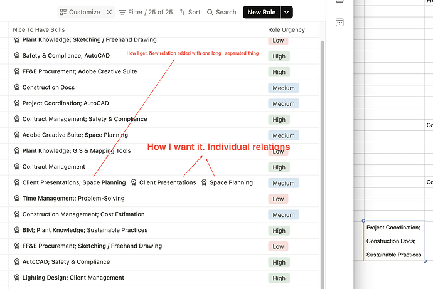Image resolution: width=433 pixels, height=289 pixels.
Task: Open Filter 25 of 25 options
Action: click(146, 12)
